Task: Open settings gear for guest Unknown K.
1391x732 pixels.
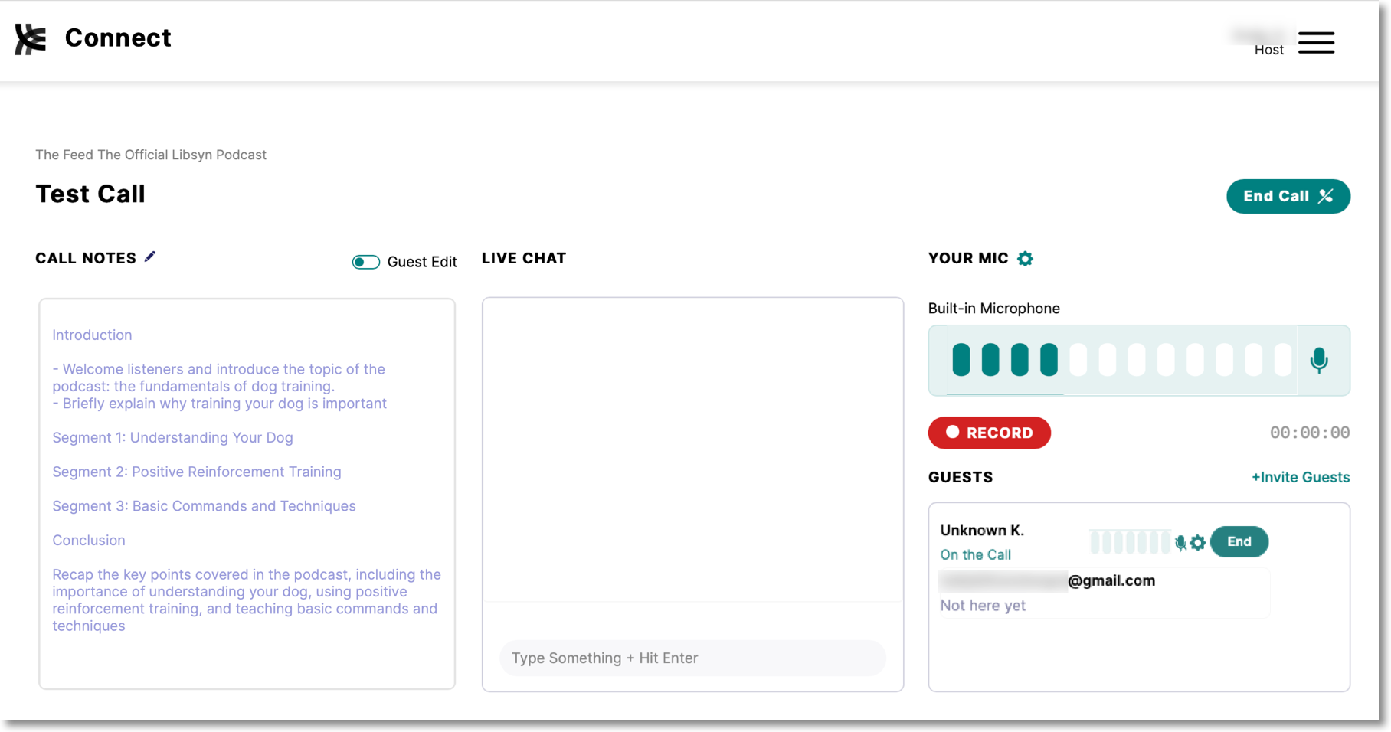Action: click(x=1197, y=542)
